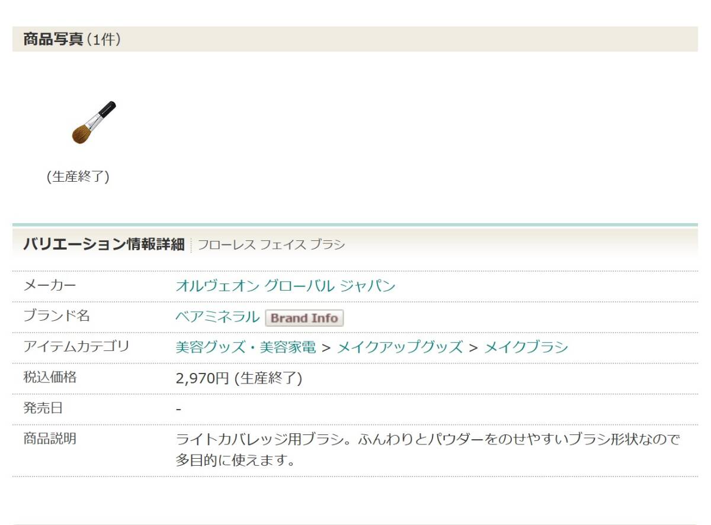
Task: Open the メイクアップグッズ category link
Action: coord(400,347)
